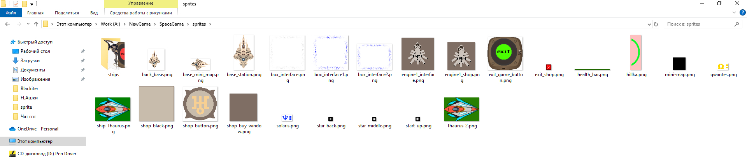Viewport: 747px width, 158px height.
Task: Select the exit_shop.png red X icon
Action: [x=549, y=67]
